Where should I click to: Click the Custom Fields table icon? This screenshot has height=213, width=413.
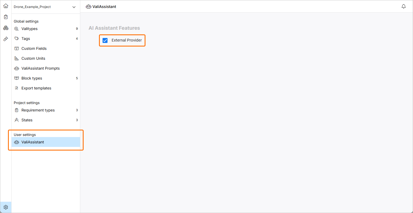tap(16, 48)
